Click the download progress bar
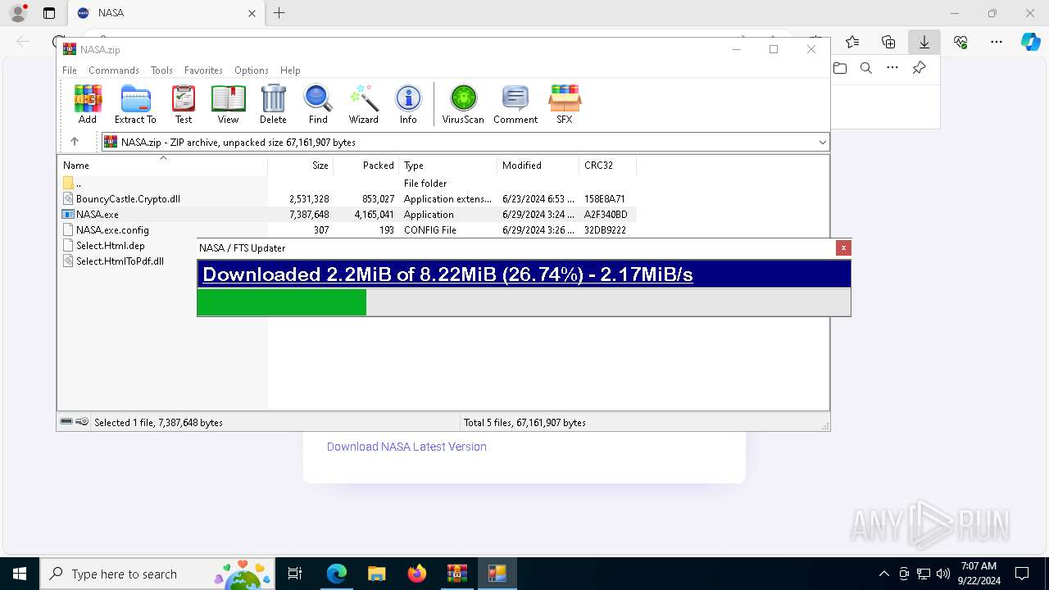The image size is (1049, 590). [524, 302]
